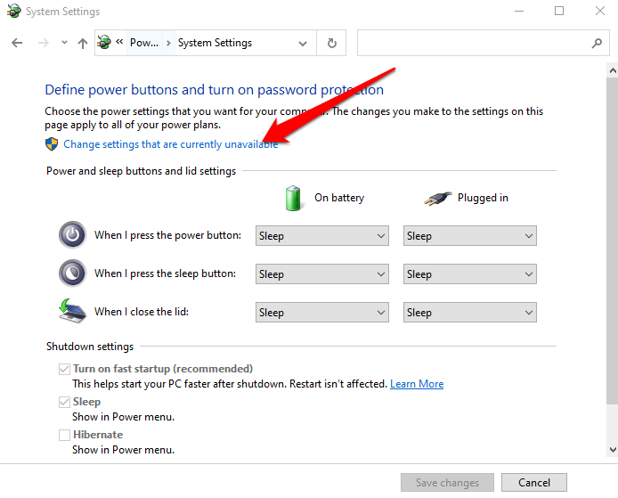Open the Learn More link
Image resolution: width=618 pixels, height=498 pixels.
coord(417,384)
